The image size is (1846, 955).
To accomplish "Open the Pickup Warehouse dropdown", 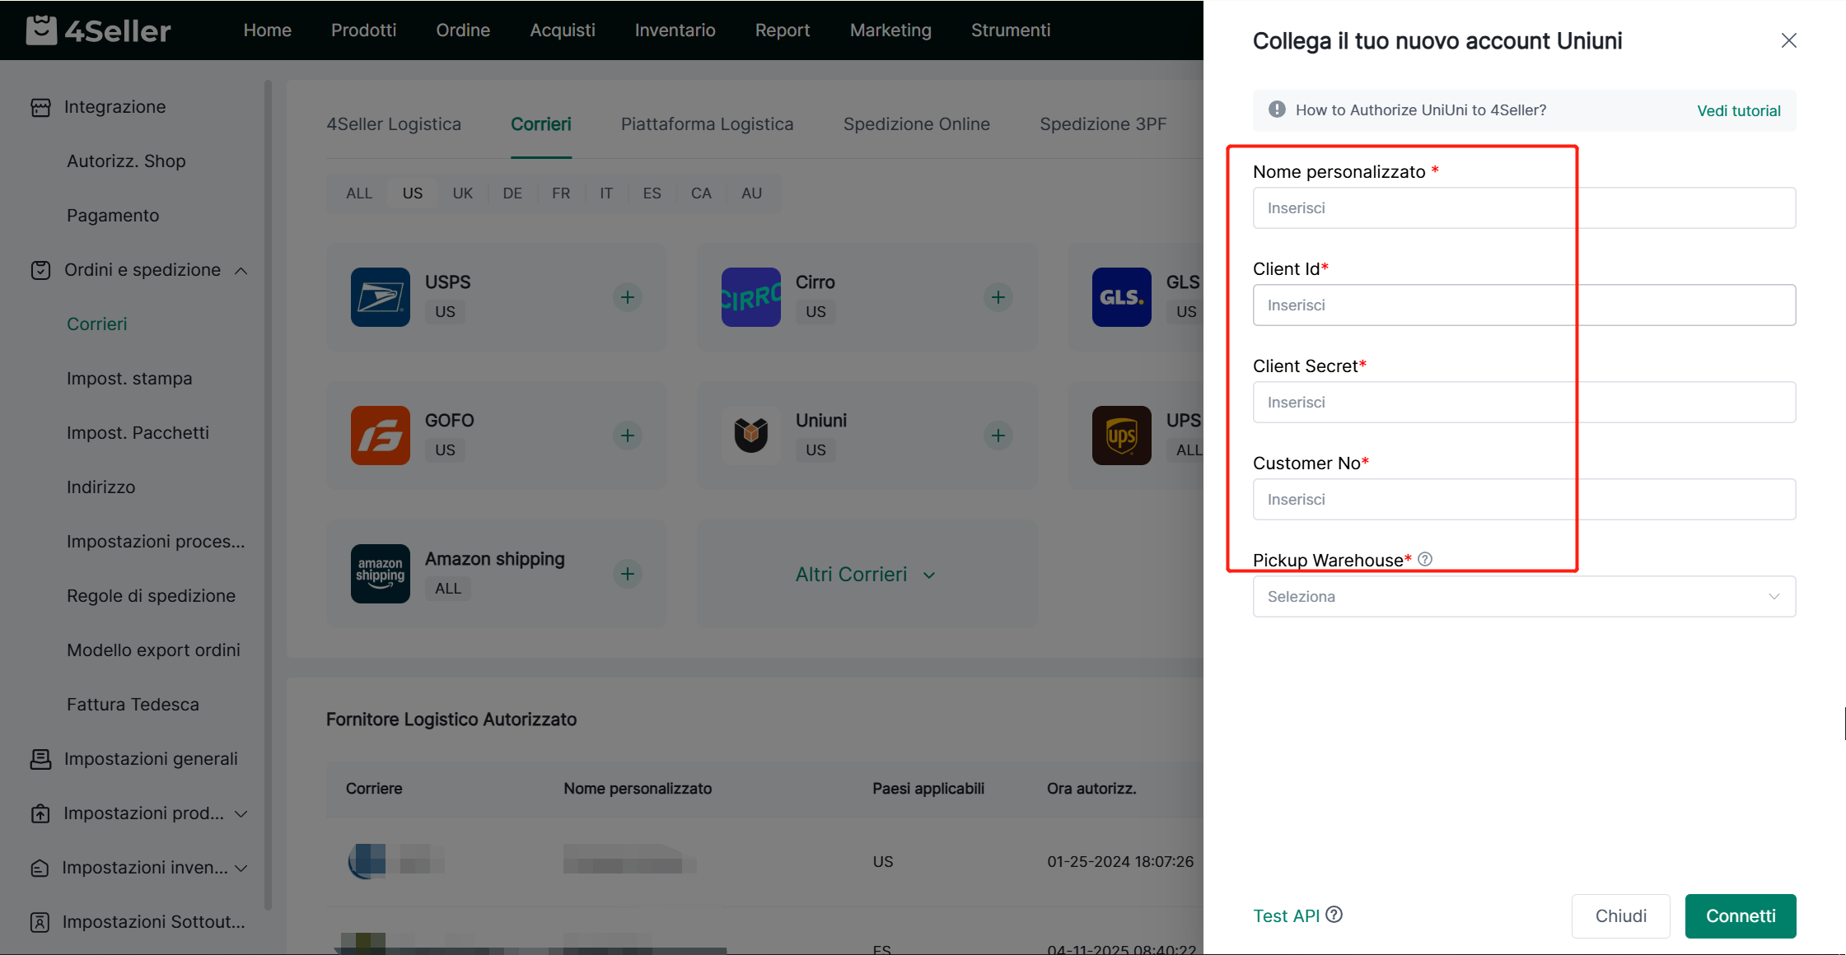I will 1523,597.
